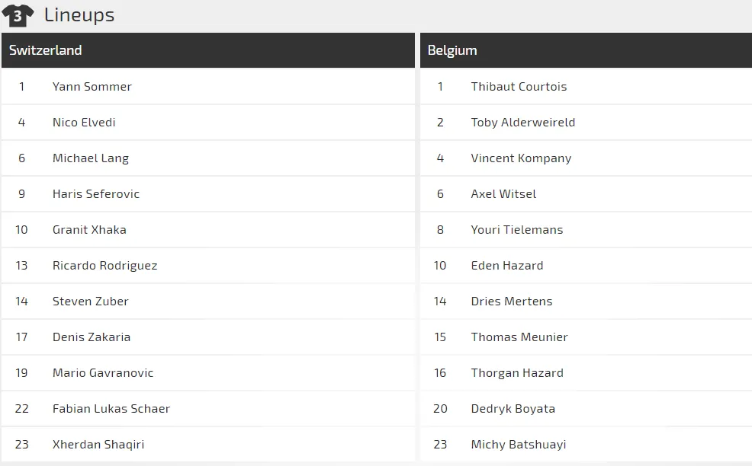
Task: Open Granit Xhaka player link
Action: [89, 230]
